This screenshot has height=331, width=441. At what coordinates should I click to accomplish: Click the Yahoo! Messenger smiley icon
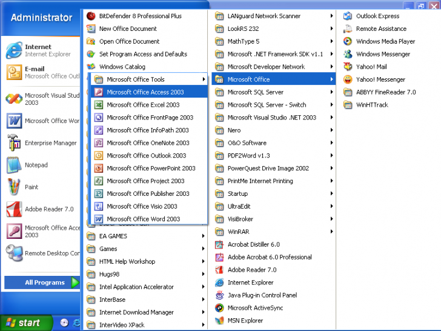point(348,79)
